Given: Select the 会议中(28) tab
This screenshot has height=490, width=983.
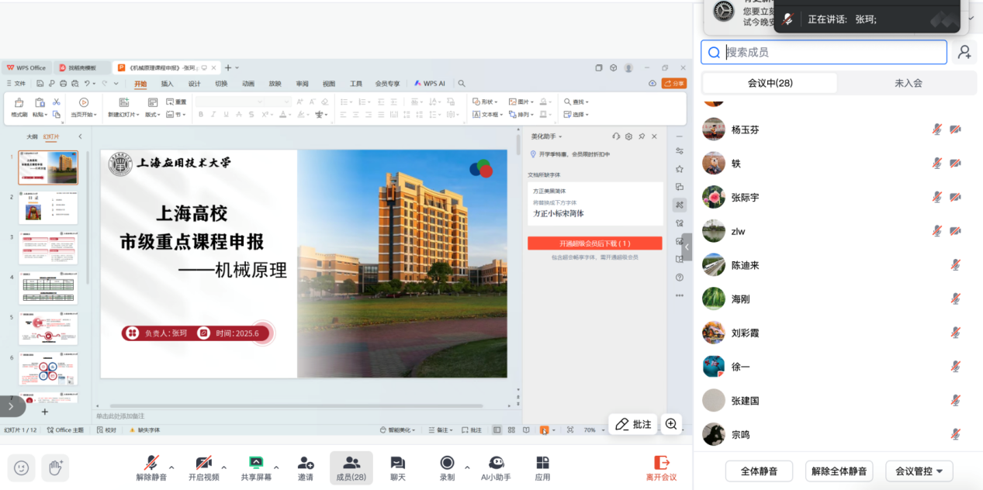Looking at the screenshot, I should pyautogui.click(x=770, y=83).
